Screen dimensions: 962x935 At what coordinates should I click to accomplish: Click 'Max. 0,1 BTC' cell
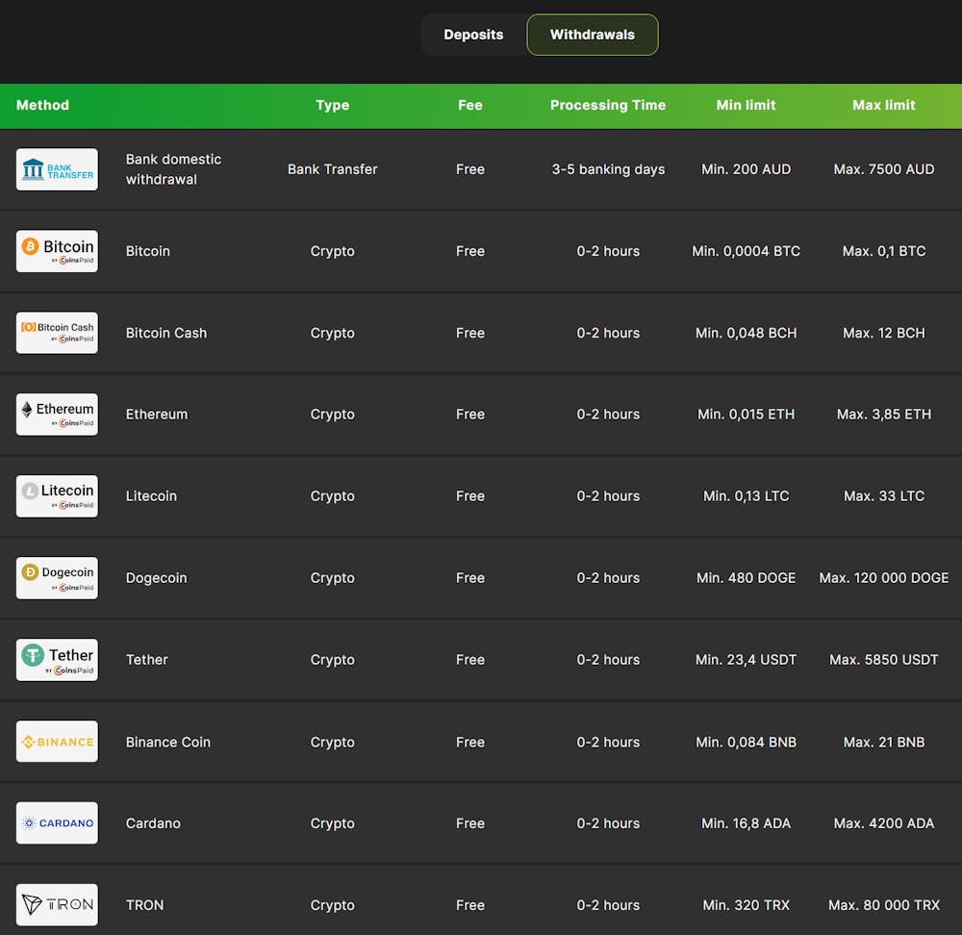(x=883, y=251)
